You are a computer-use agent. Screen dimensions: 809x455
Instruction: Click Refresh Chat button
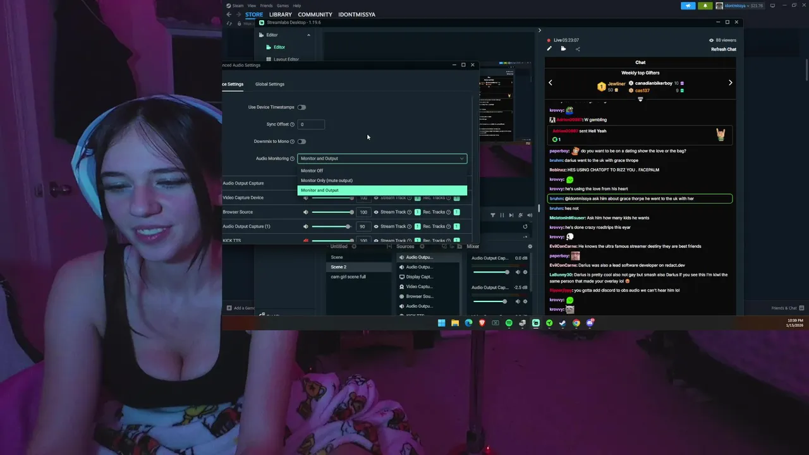click(x=724, y=49)
